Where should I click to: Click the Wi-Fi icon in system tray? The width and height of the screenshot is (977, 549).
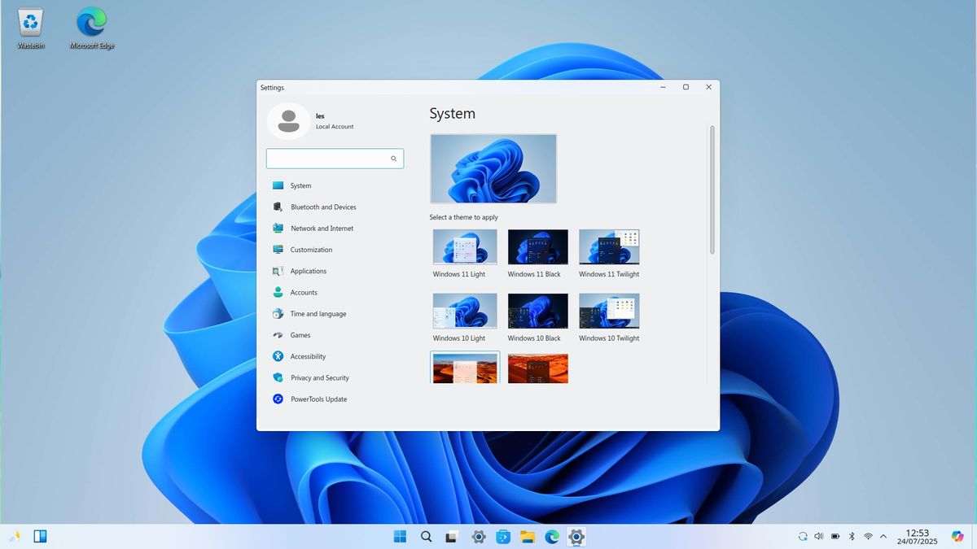point(867,536)
